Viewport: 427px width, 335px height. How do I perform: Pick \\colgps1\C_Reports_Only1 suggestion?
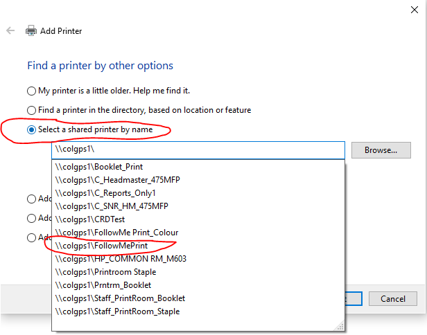(x=105, y=193)
